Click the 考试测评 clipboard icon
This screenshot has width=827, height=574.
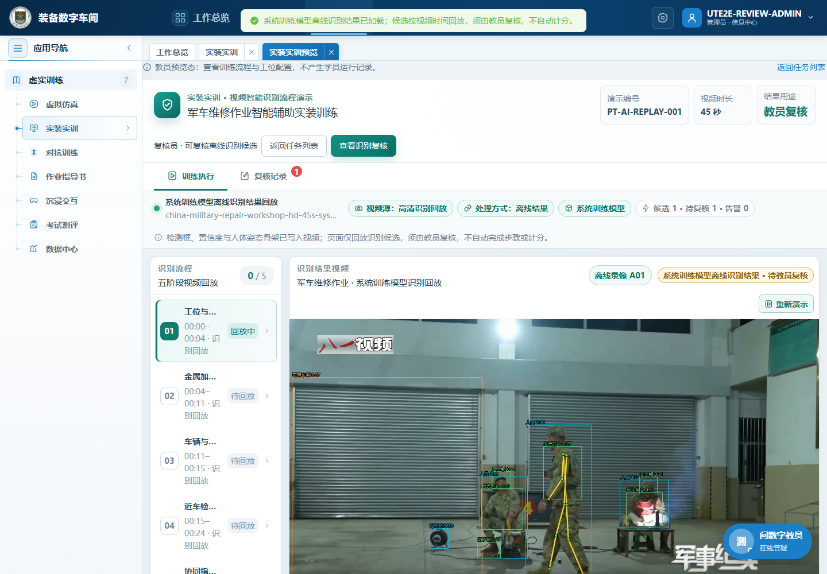[x=34, y=225]
